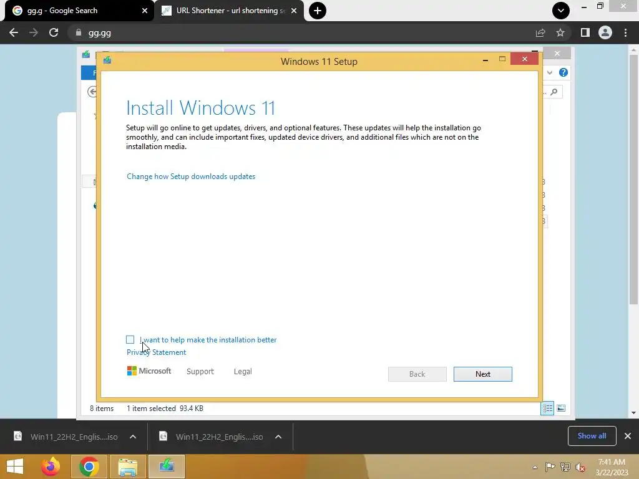The width and height of the screenshot is (639, 479).
Task: Open Action Center flag icon
Action: [550, 467]
